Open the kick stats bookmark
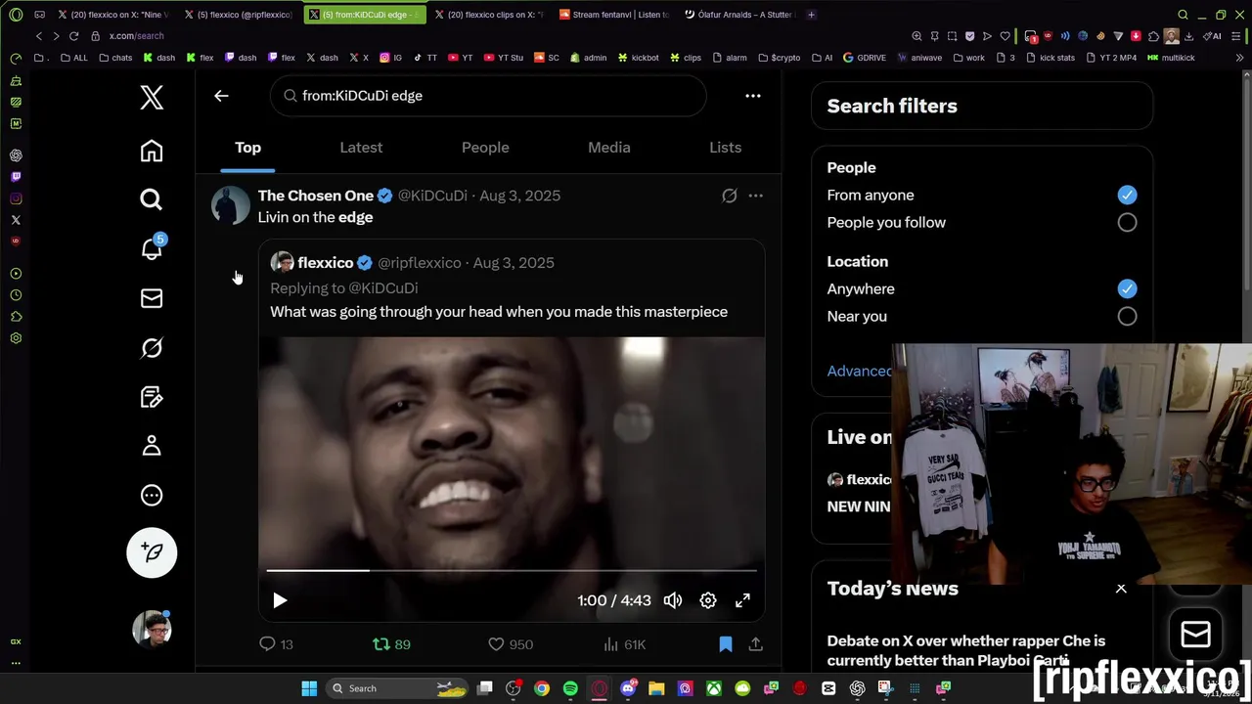Image resolution: width=1252 pixels, height=704 pixels. pos(1050,58)
